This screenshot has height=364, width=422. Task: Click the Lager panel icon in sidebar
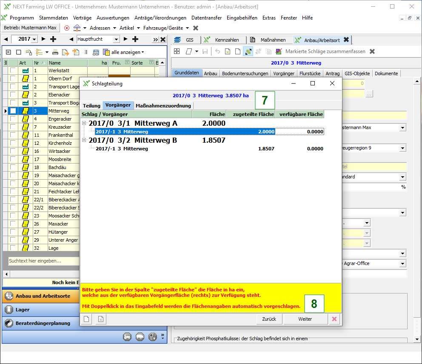(9, 310)
